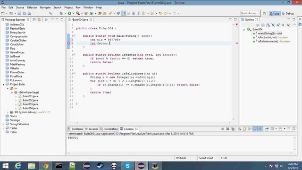Toggle Hide Non-Public Members in Outline
This screenshot has width=302, height=170.
[283, 25]
